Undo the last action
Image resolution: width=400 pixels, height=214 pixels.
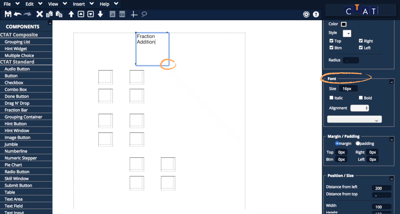click(x=17, y=14)
